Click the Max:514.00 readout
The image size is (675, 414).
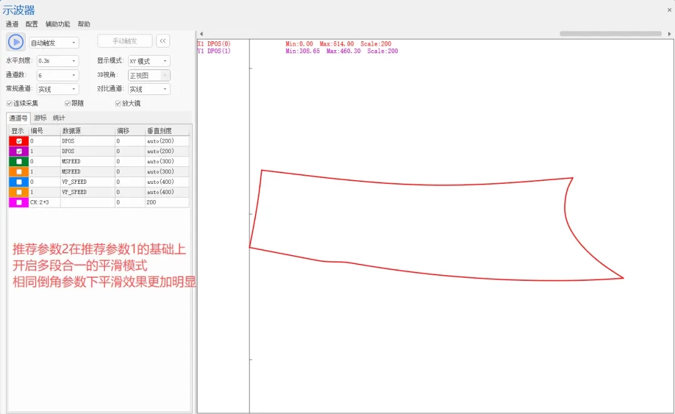[x=337, y=44]
